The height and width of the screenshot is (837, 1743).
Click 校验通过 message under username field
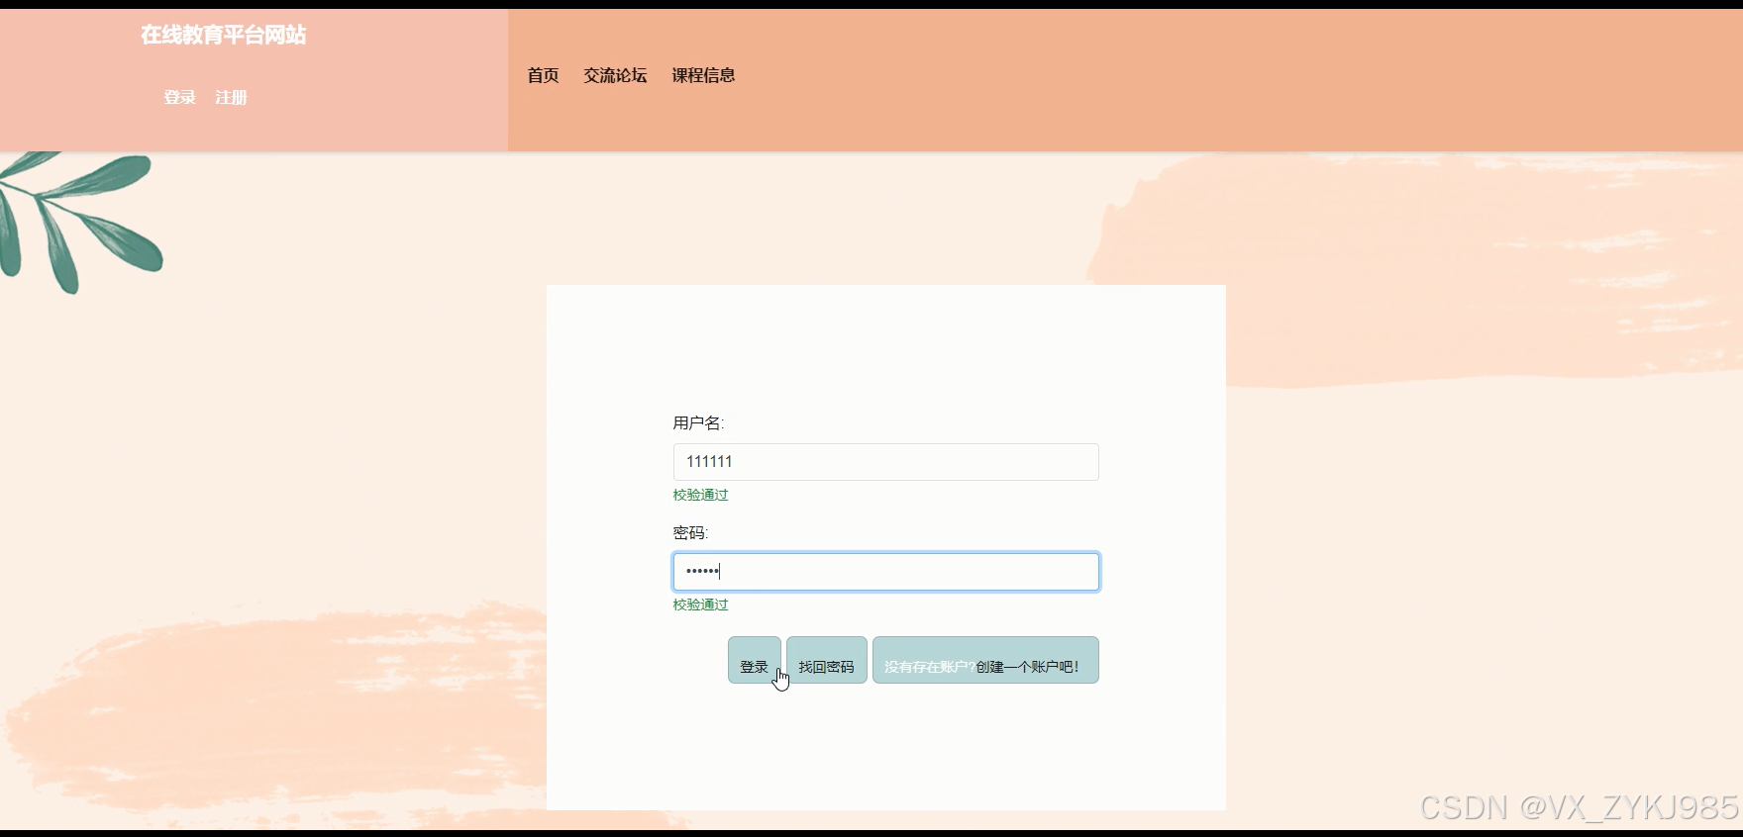700,495
